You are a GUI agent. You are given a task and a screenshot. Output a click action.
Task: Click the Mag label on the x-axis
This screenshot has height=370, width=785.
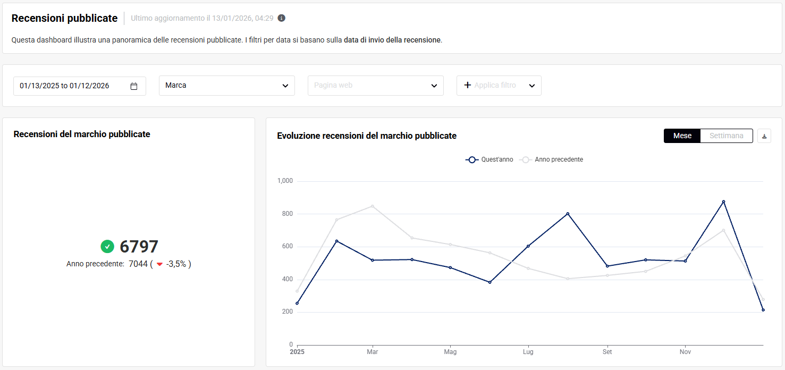tap(450, 352)
